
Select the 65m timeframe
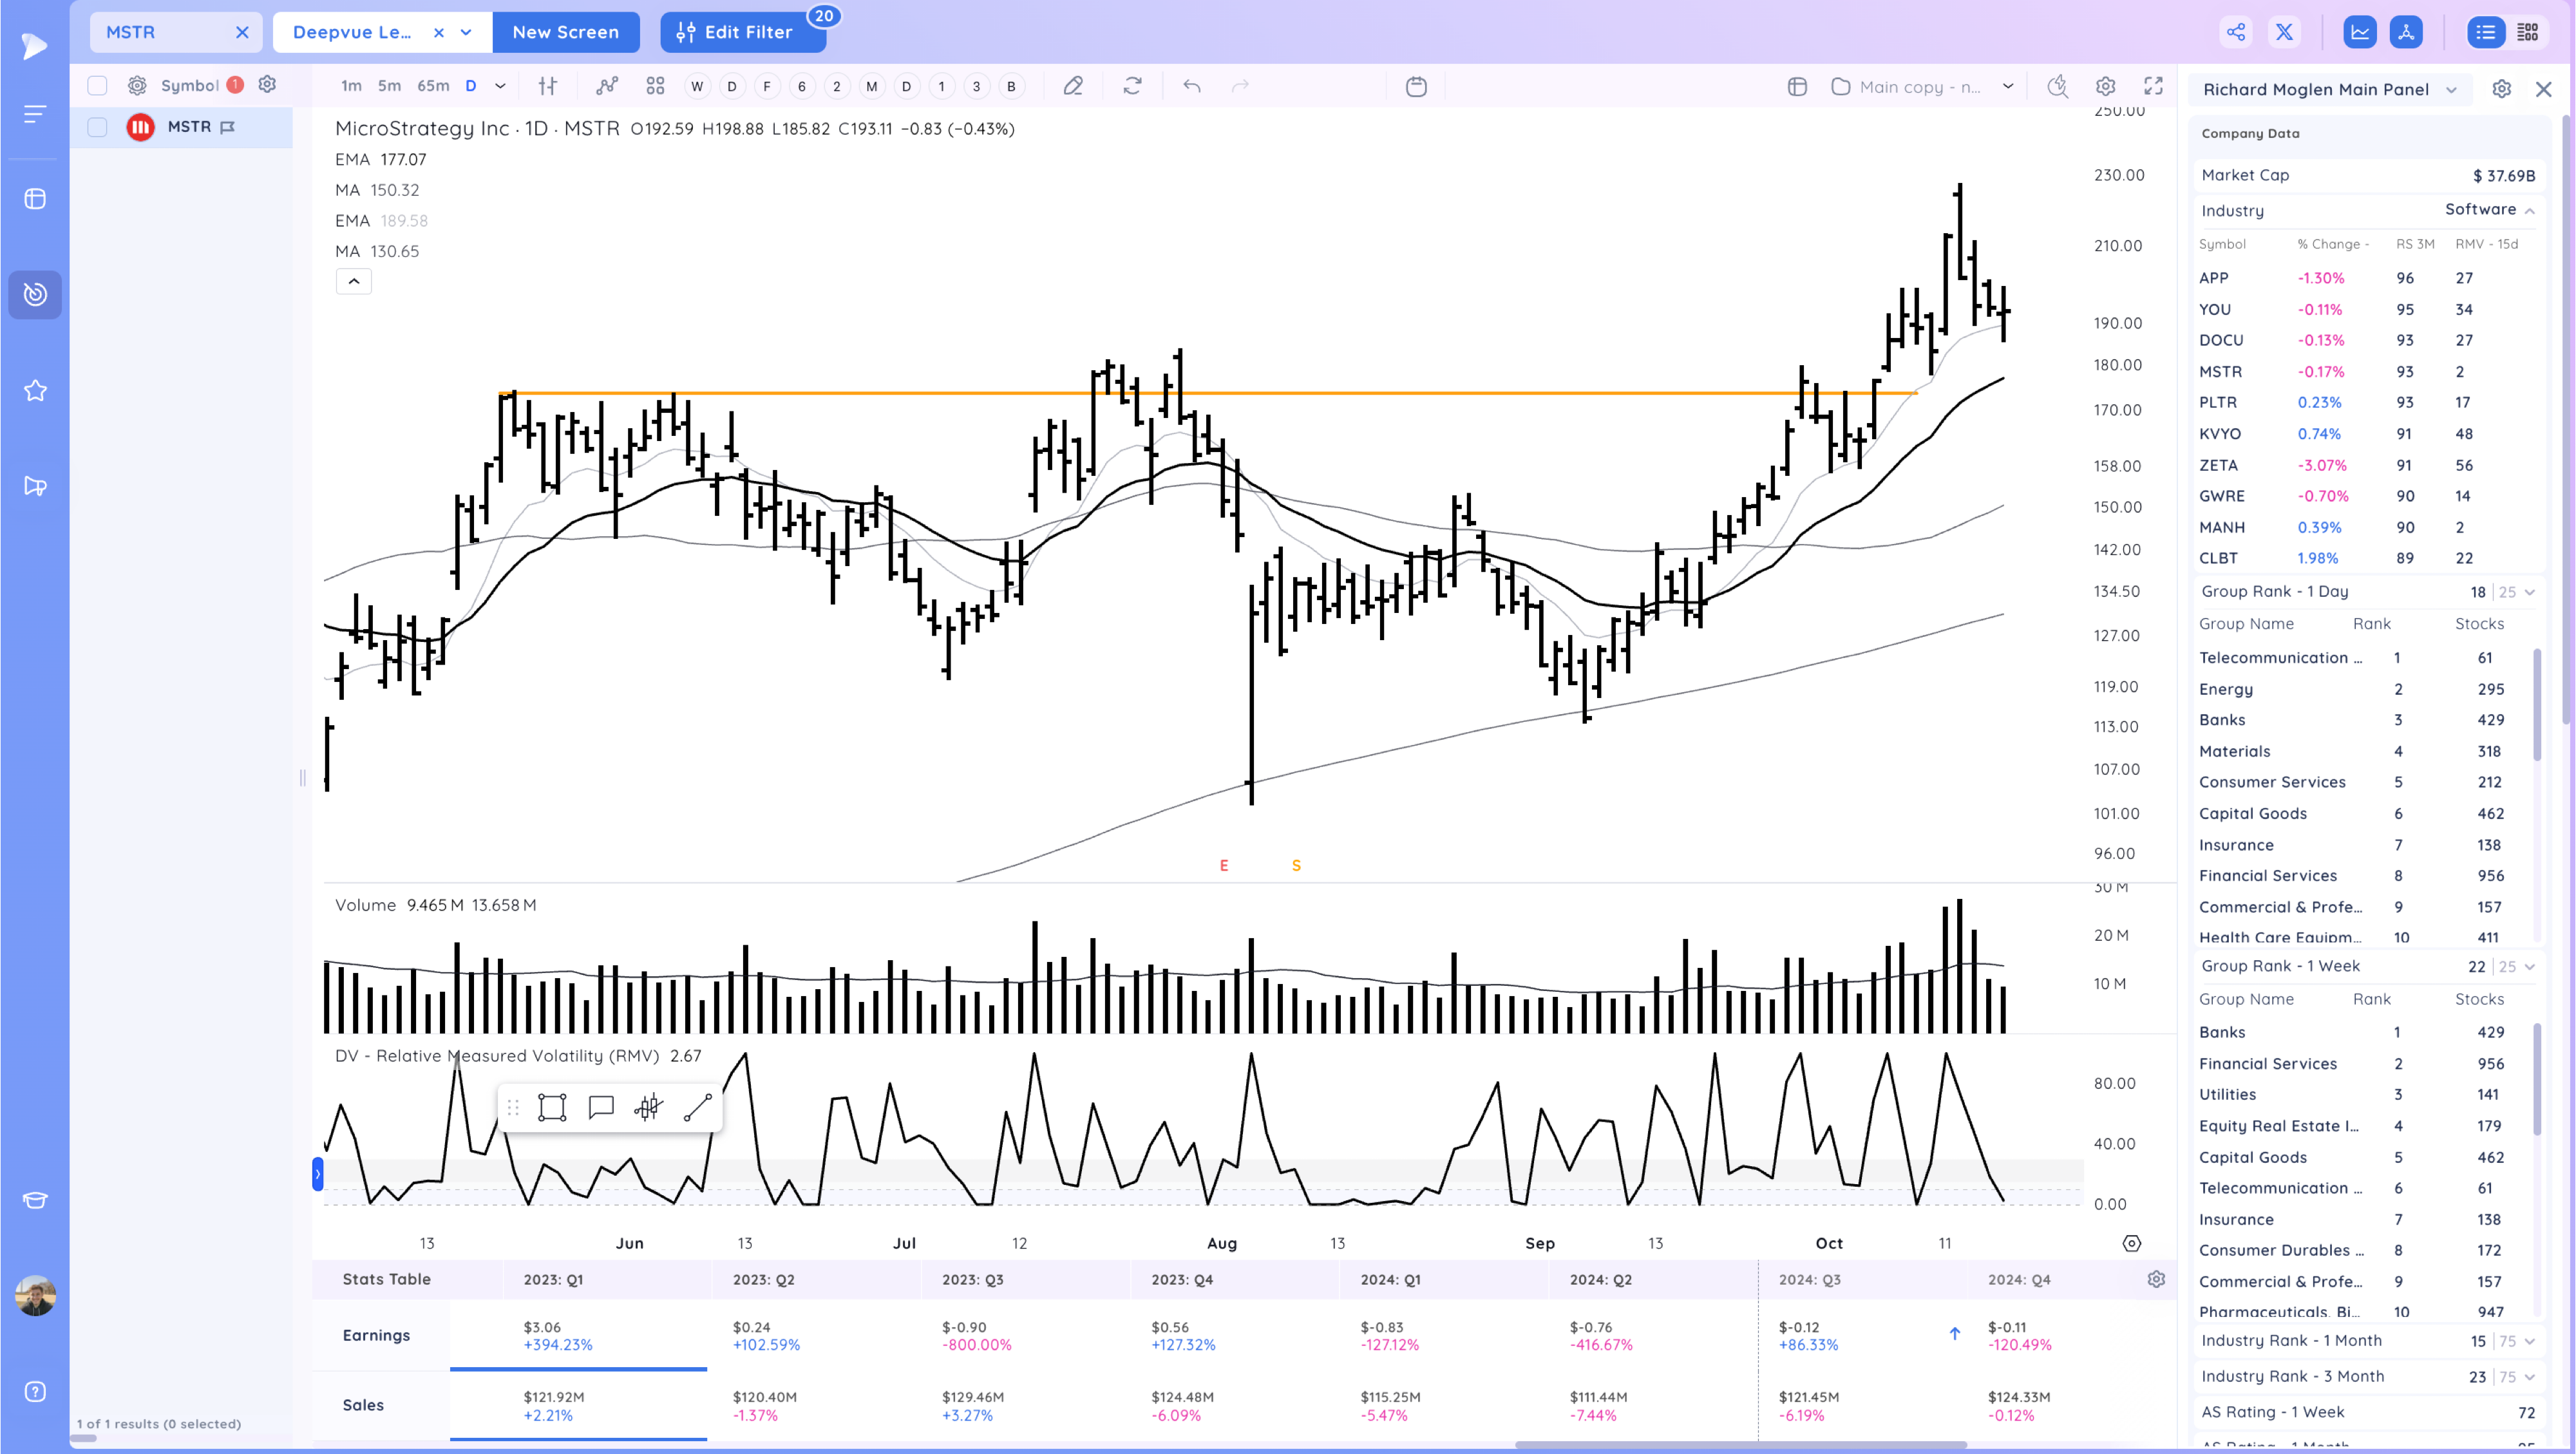pos(432,86)
